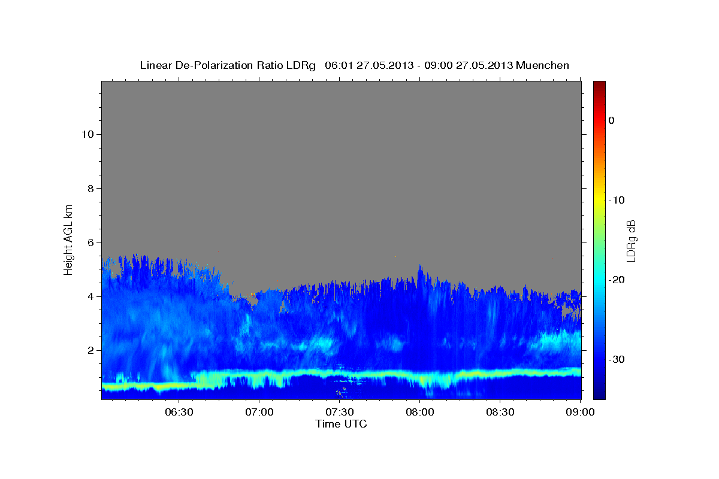
Task: Click the '09:00' time tick label
Action: point(581,413)
